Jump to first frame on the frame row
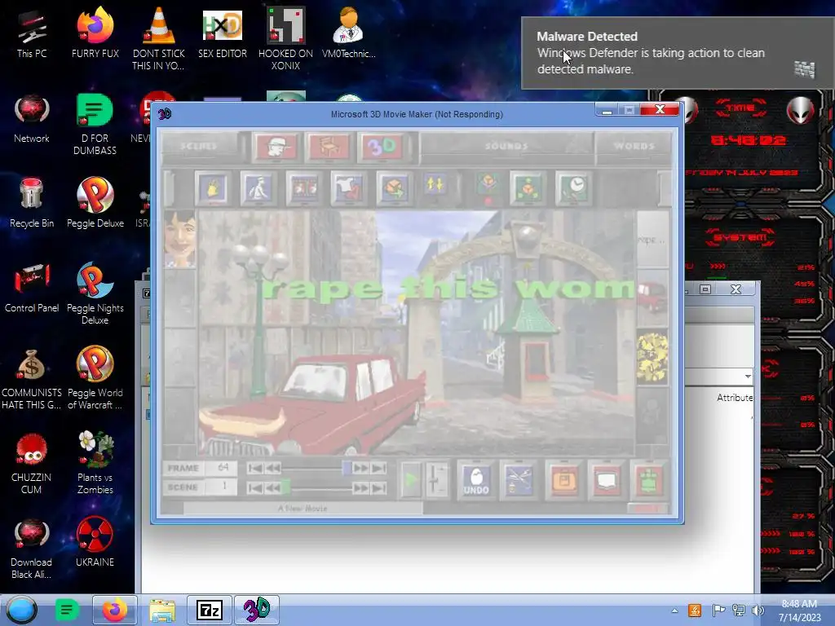Viewport: 835px width, 626px height. 255,468
